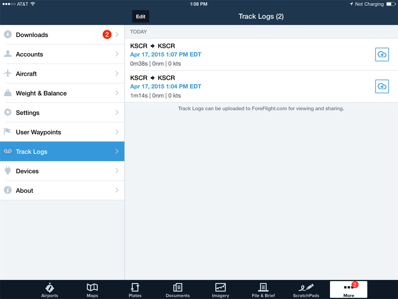Viewport: 398px width, 299px height.
Task: Tap the Edit button
Action: [x=141, y=16]
